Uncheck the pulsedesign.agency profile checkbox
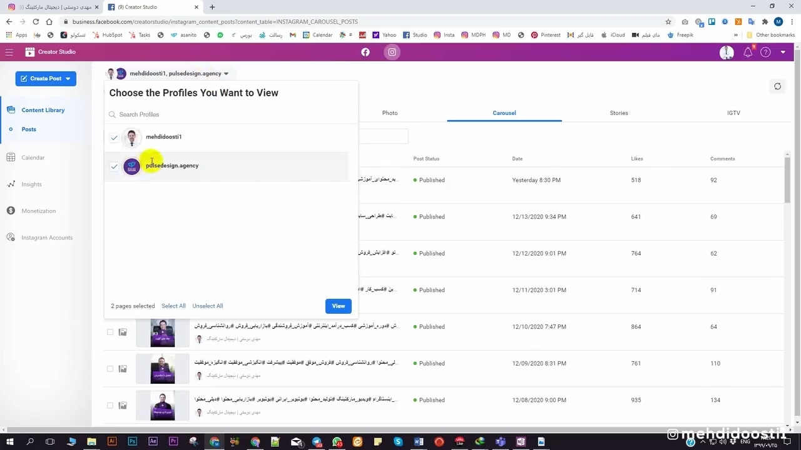The image size is (801, 450). pos(114,166)
